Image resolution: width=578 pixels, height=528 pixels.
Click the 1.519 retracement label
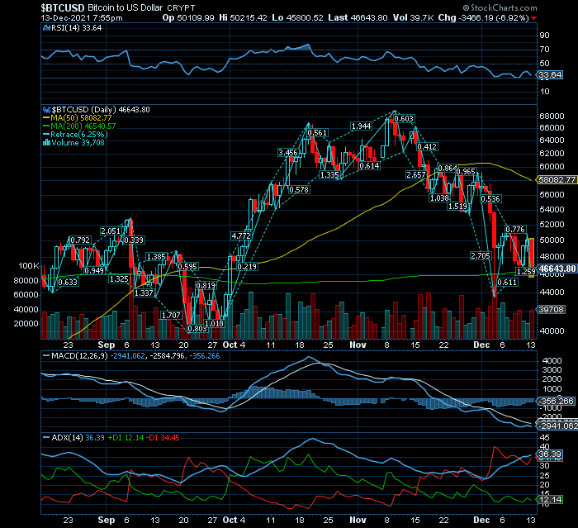click(x=457, y=207)
